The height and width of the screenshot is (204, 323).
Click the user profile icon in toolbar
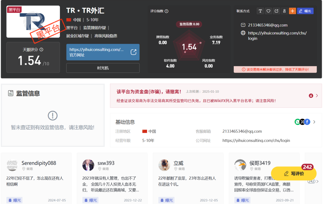(285, 11)
